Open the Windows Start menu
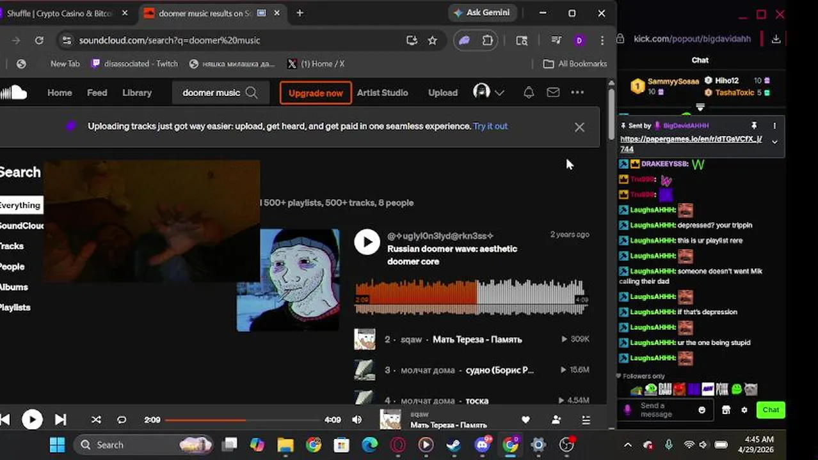The width and height of the screenshot is (818, 460). coord(57,445)
